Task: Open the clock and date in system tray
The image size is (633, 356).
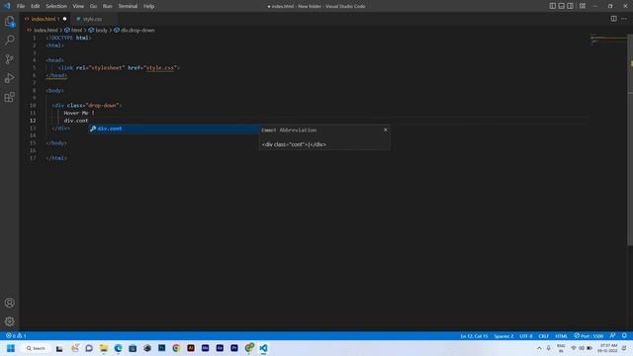Action: 608,348
